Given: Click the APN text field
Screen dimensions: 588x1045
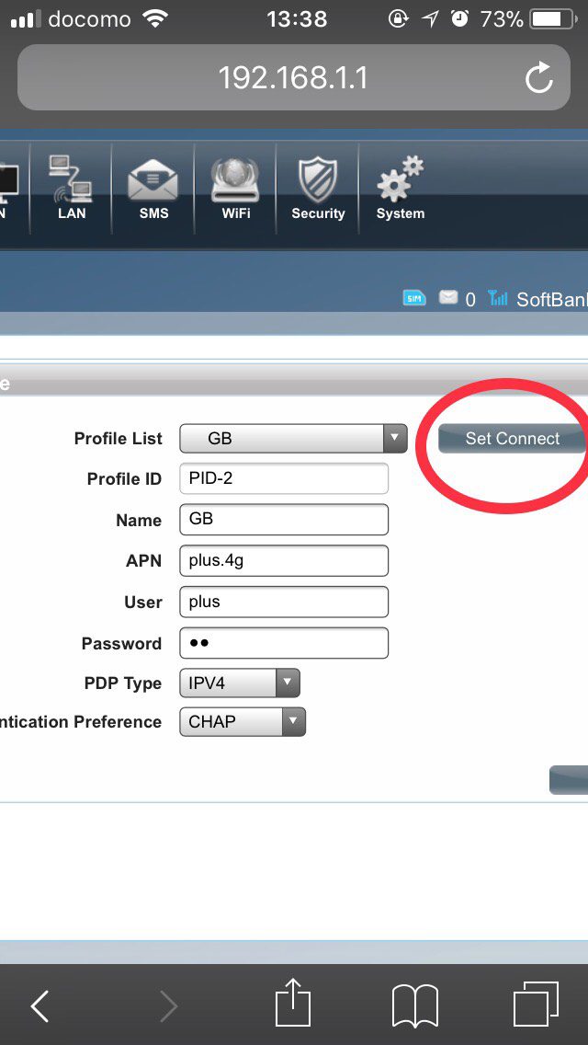Looking at the screenshot, I should coord(284,560).
